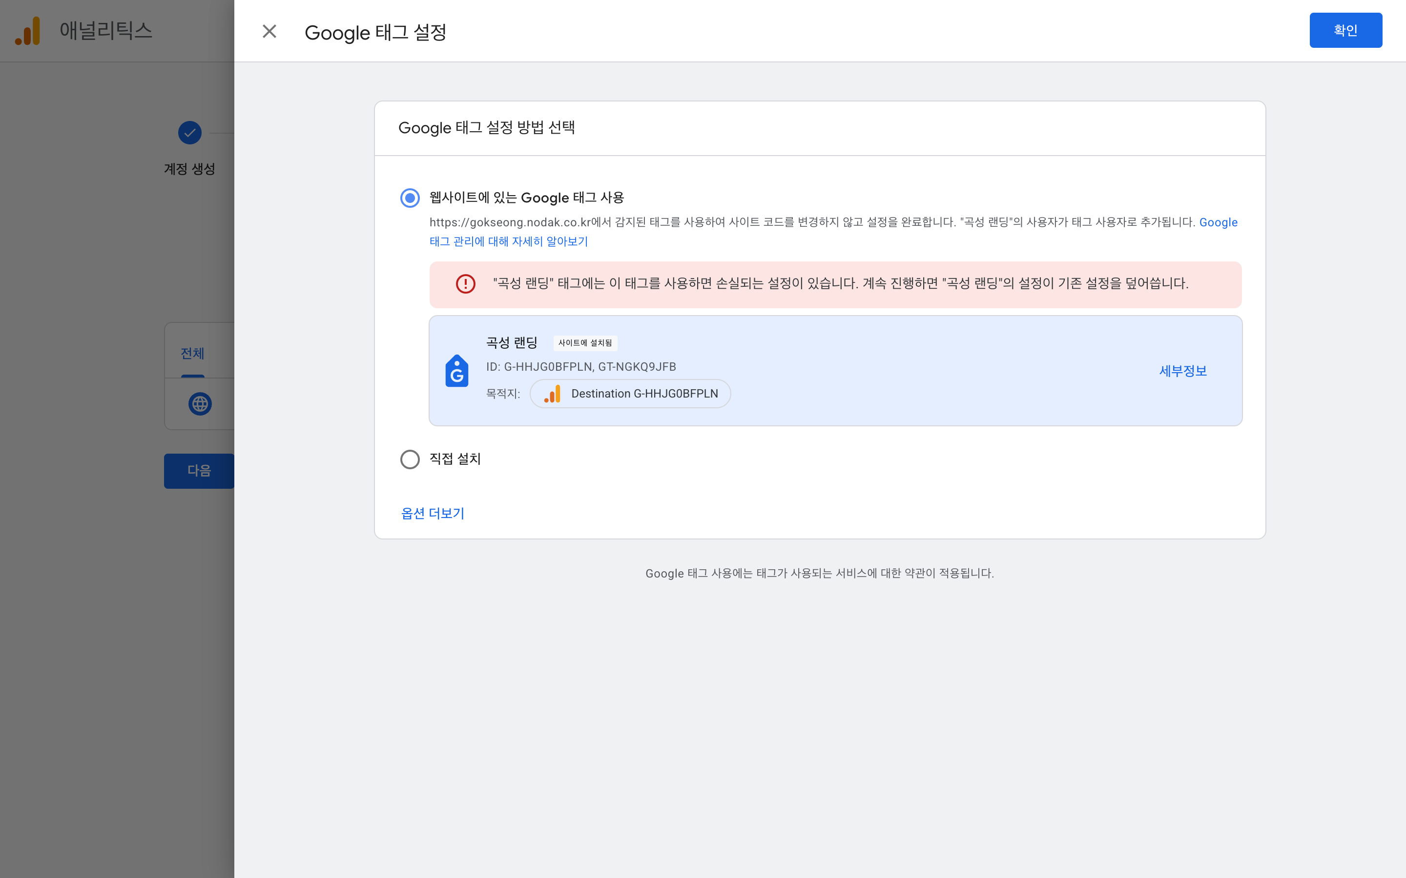This screenshot has width=1406, height=878.
Task: Click the blue 확인 button
Action: click(1345, 30)
